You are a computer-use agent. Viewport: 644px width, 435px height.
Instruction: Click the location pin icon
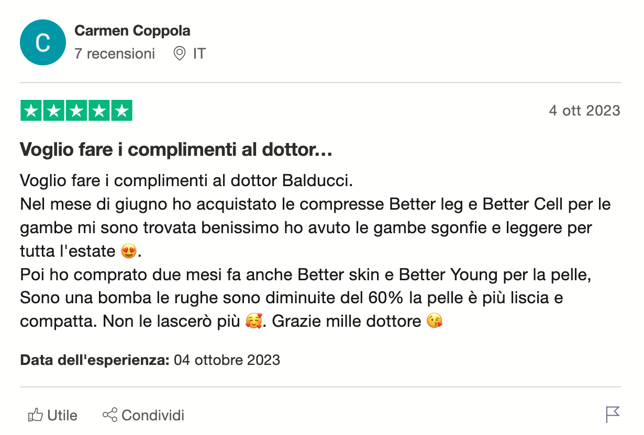[x=180, y=53]
